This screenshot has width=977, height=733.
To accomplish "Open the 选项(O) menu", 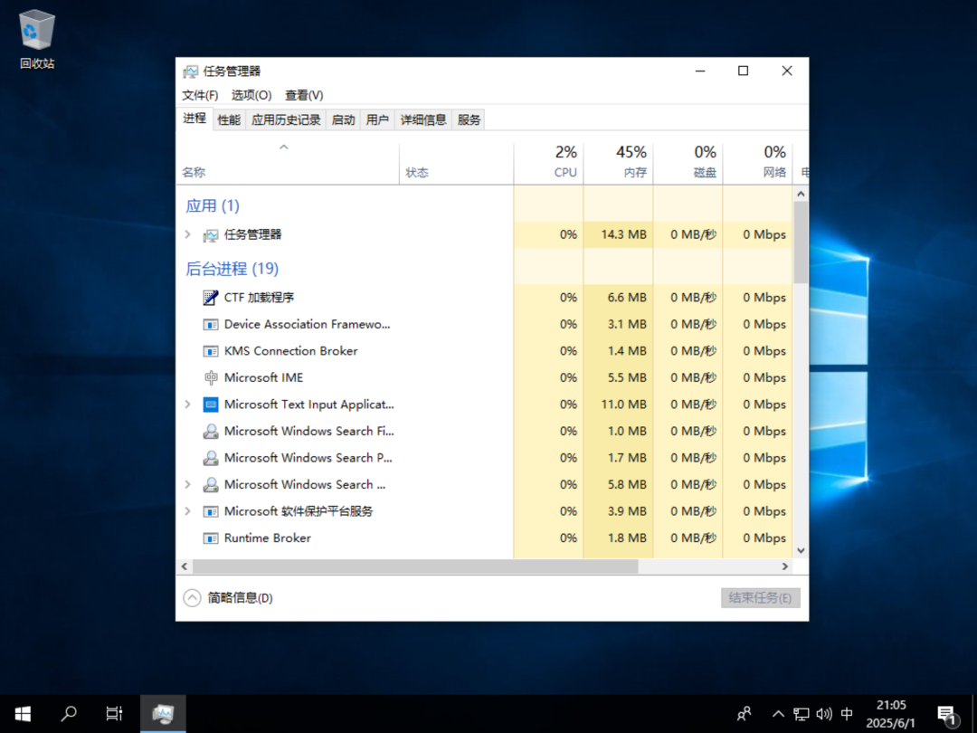I will (x=251, y=95).
